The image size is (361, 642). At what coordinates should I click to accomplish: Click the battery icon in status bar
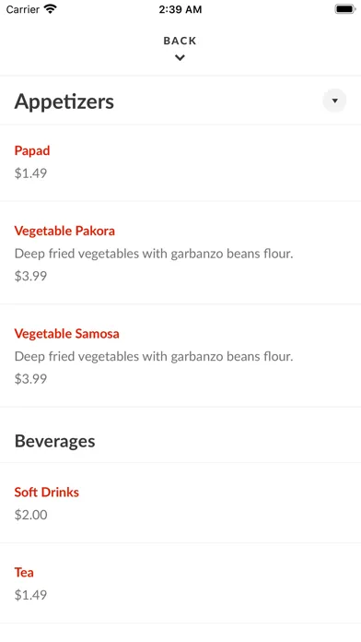pos(345,9)
